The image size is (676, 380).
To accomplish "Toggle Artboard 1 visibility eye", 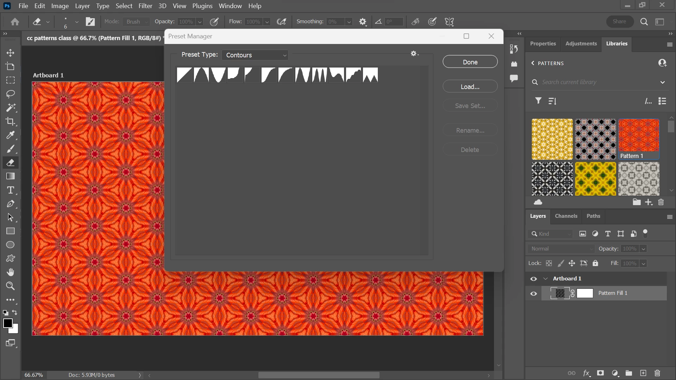I will (533, 279).
